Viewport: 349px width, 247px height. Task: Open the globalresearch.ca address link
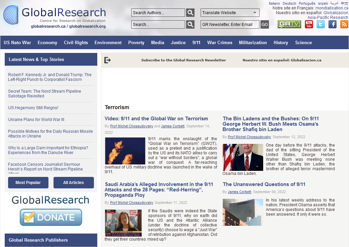pos(48,26)
